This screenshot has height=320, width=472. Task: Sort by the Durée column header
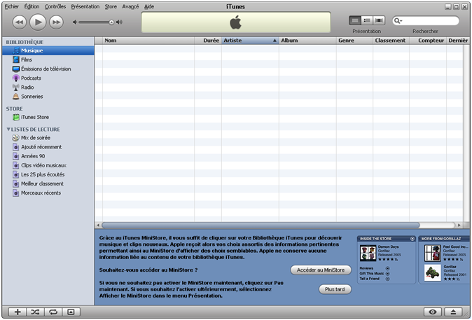[208, 41]
